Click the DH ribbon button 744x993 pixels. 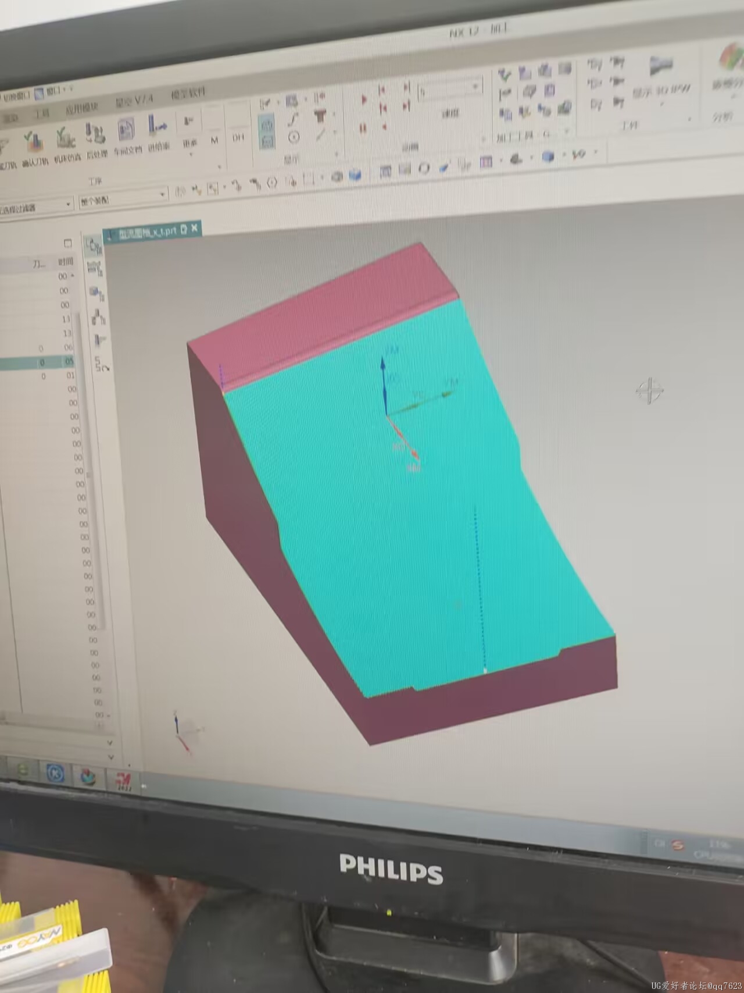coord(238,138)
